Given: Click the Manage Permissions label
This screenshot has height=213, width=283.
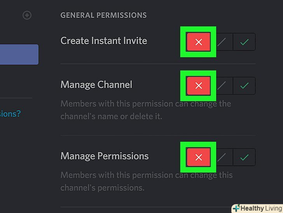Looking at the screenshot, I should coord(105,156).
